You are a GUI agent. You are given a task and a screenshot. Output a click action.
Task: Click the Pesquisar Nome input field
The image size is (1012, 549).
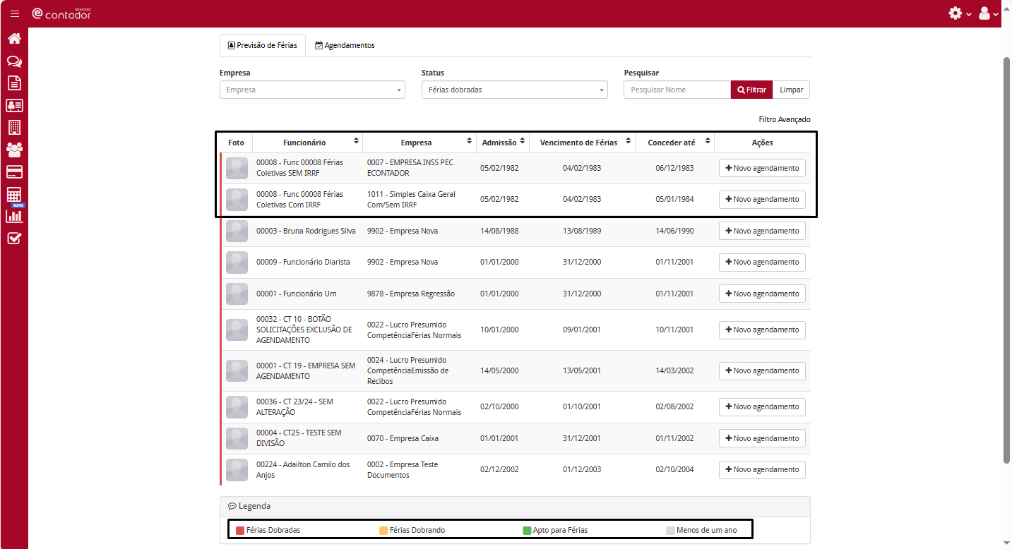click(x=677, y=90)
